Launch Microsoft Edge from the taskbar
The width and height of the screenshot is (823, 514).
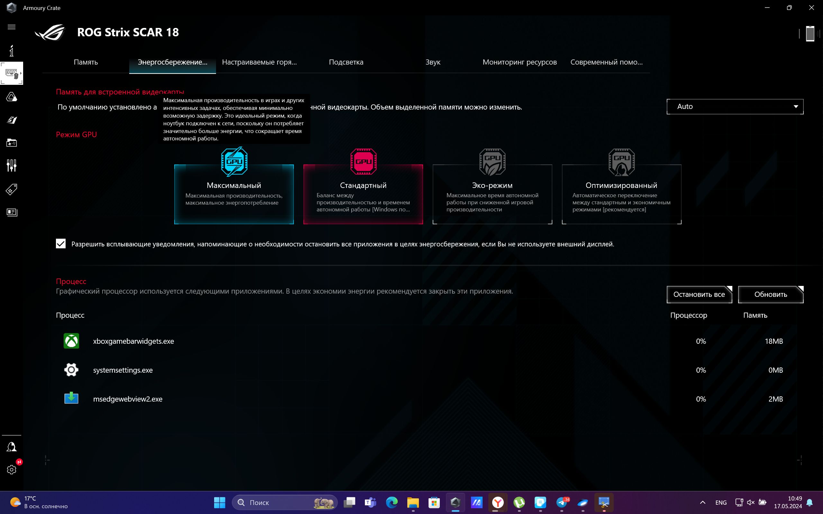point(392,502)
